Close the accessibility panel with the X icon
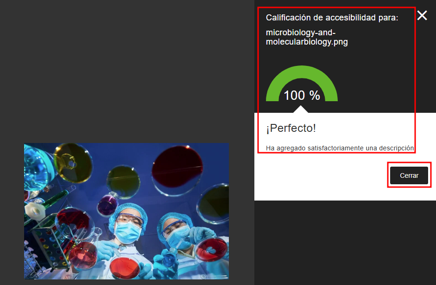The width and height of the screenshot is (436, 285). pos(422,15)
